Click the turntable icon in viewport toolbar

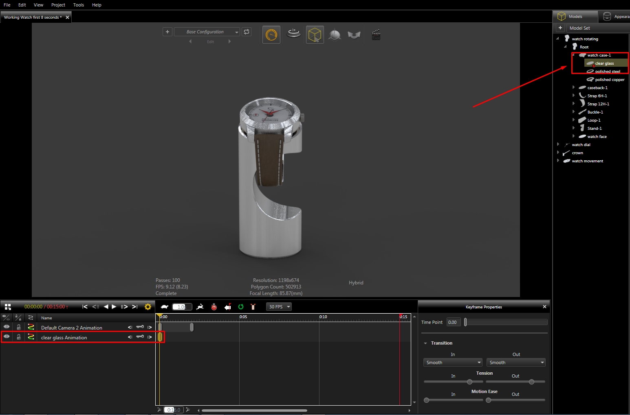click(x=293, y=34)
